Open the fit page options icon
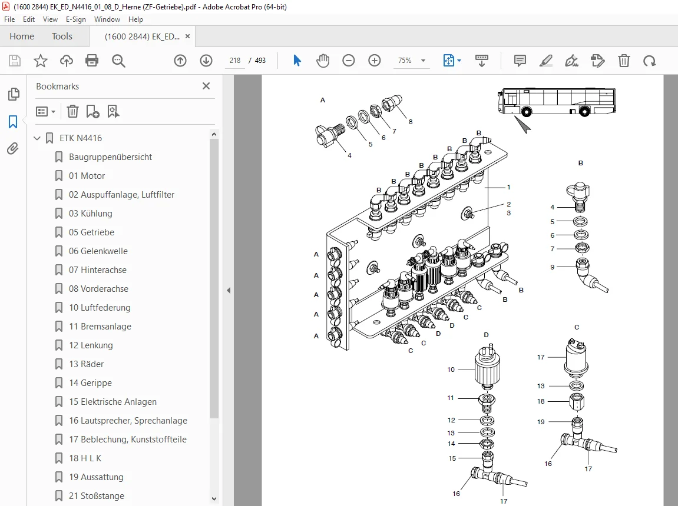The width and height of the screenshot is (678, 506). [x=452, y=61]
